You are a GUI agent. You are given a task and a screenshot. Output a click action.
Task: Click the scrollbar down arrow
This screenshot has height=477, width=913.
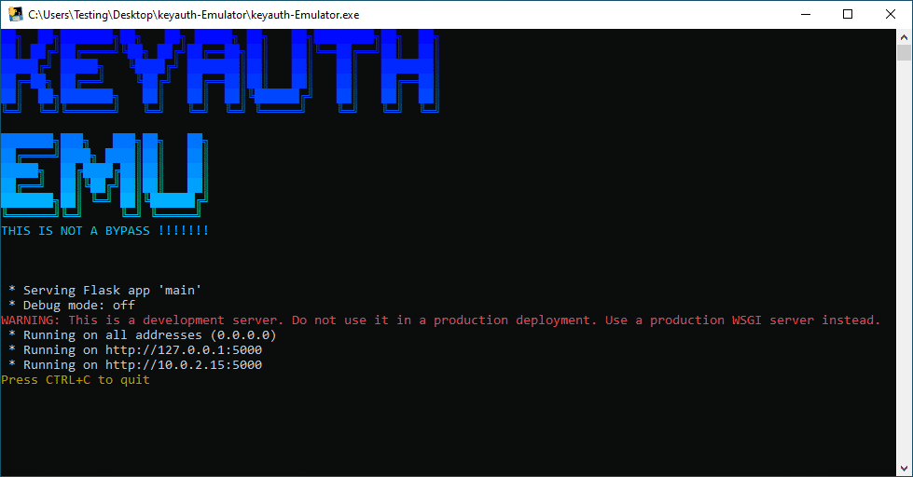(904, 469)
